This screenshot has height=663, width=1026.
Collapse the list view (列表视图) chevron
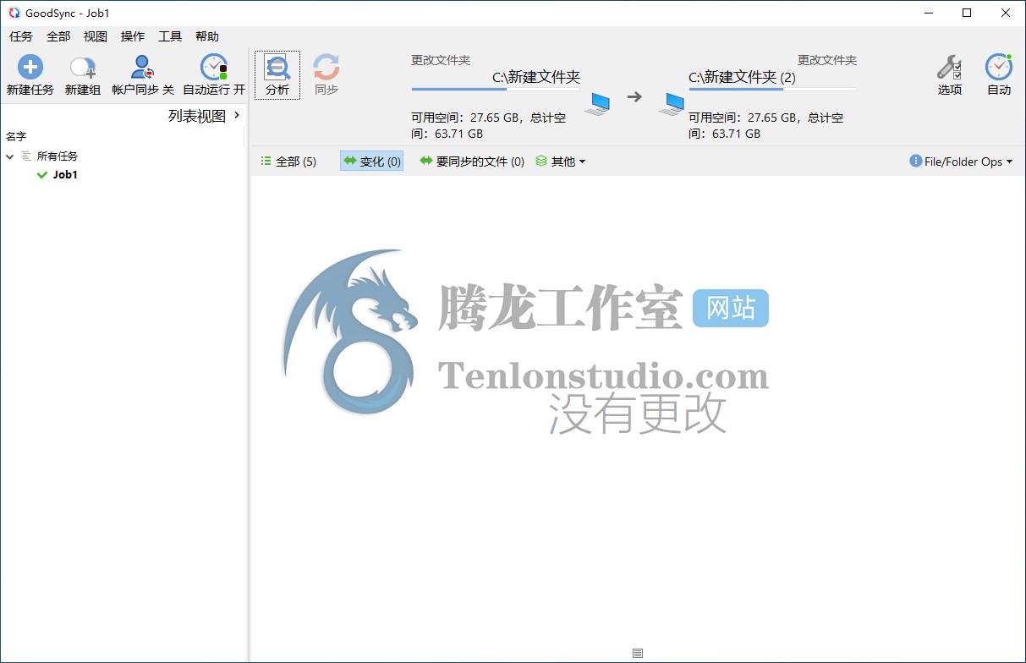coord(237,115)
